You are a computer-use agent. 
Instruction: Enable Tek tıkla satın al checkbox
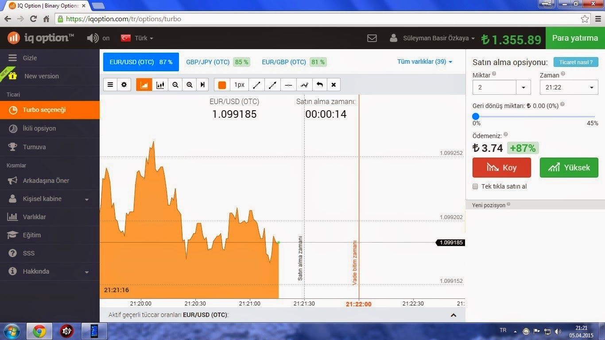(x=476, y=186)
